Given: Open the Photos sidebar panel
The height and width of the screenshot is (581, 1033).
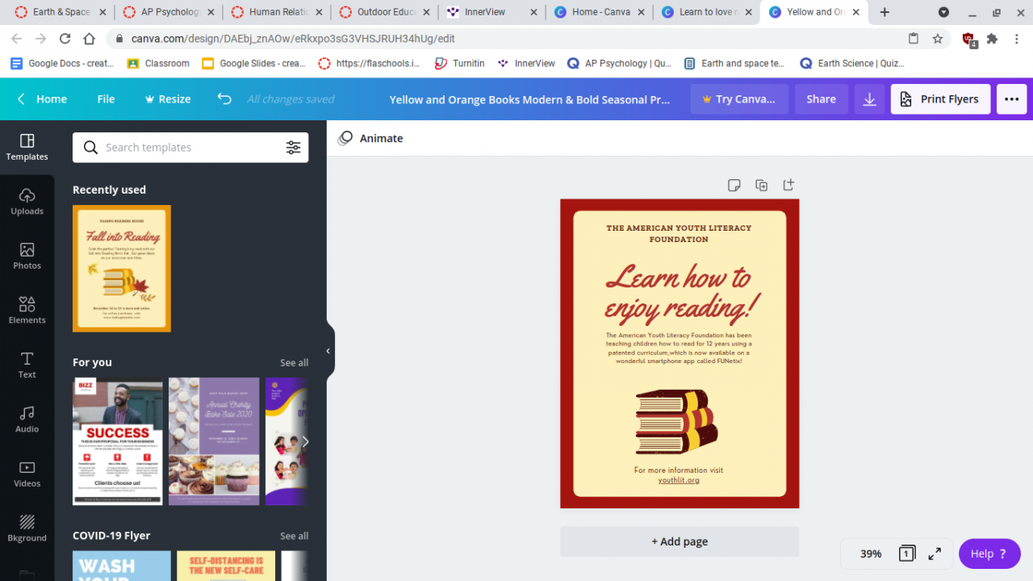Looking at the screenshot, I should coord(27,257).
